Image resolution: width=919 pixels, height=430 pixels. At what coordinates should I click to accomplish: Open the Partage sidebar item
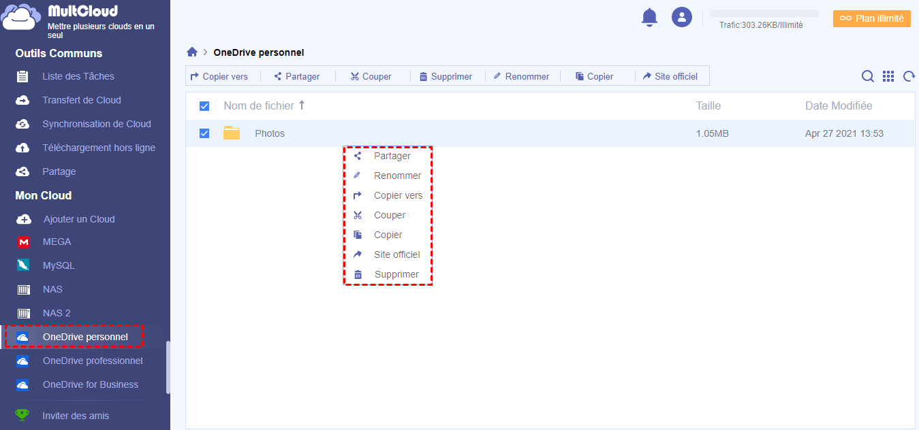tap(59, 171)
